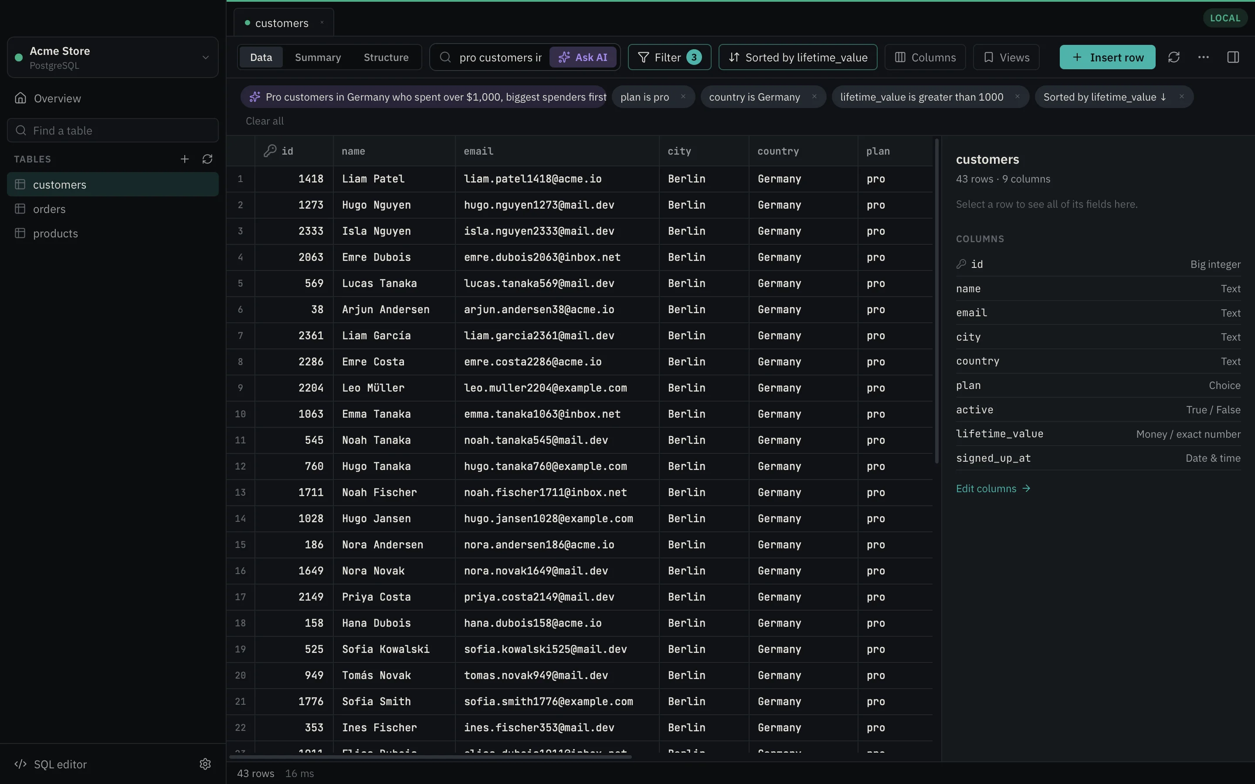The height and width of the screenshot is (784, 1255).
Task: Click the id column header with key icon
Action: [294, 151]
